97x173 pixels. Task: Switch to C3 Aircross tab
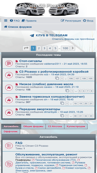[55, 126]
